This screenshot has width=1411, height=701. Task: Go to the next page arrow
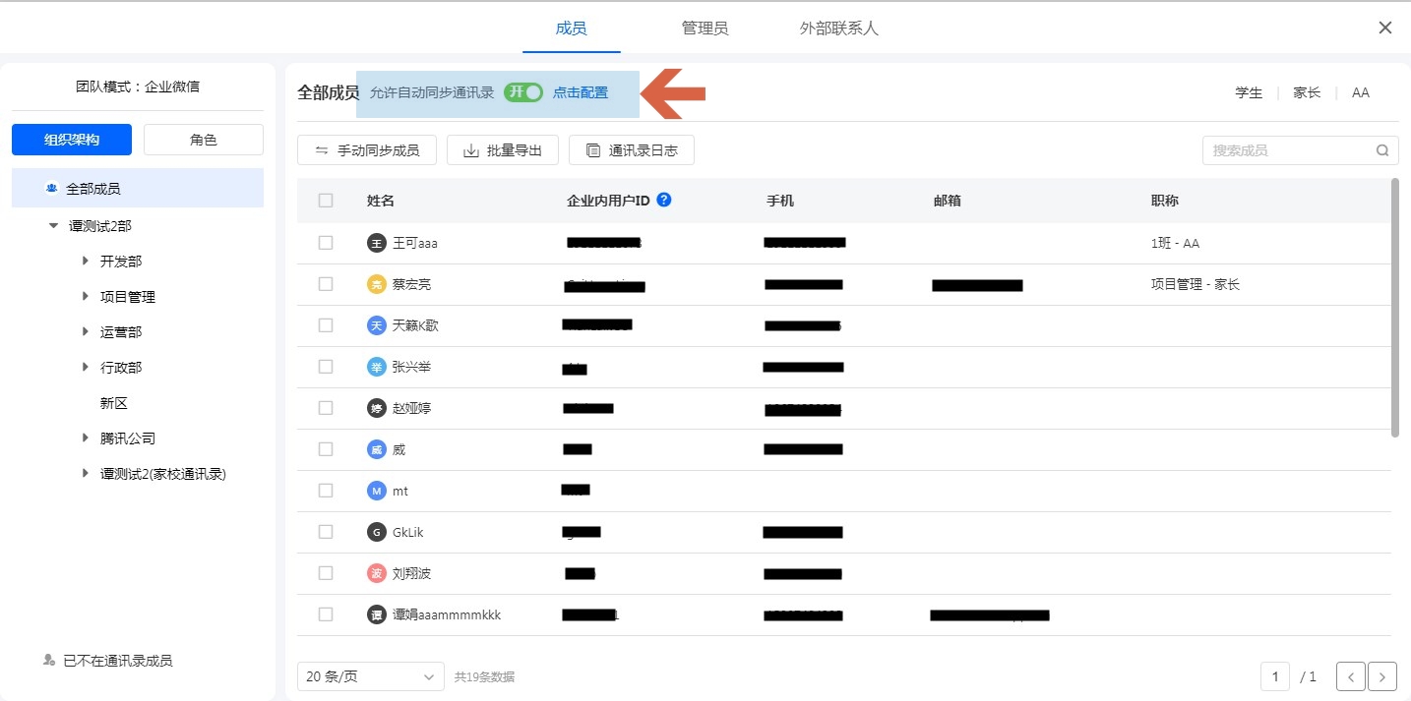point(1382,676)
